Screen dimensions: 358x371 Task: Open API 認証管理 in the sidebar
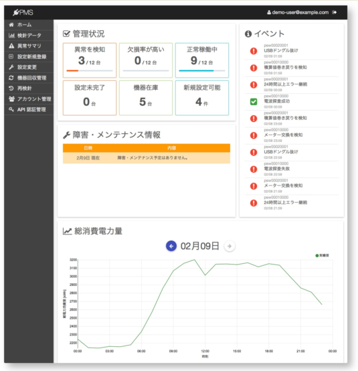29,110
